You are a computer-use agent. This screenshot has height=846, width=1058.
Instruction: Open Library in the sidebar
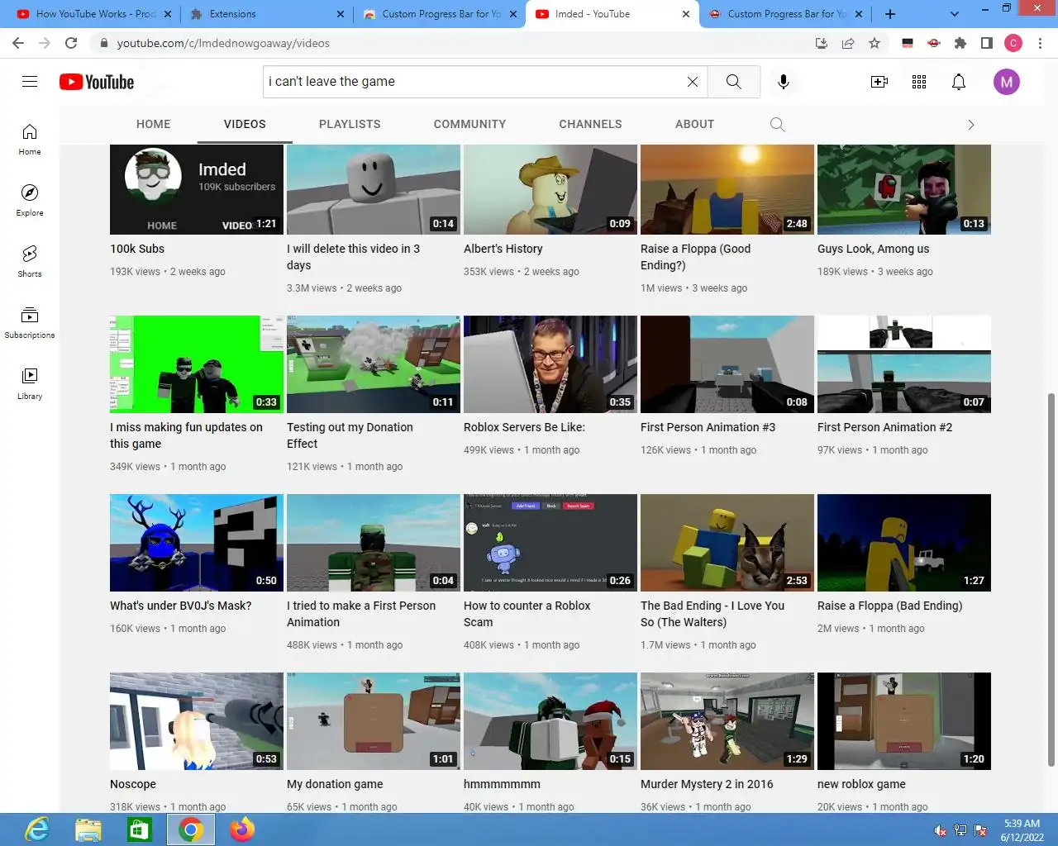30,384
